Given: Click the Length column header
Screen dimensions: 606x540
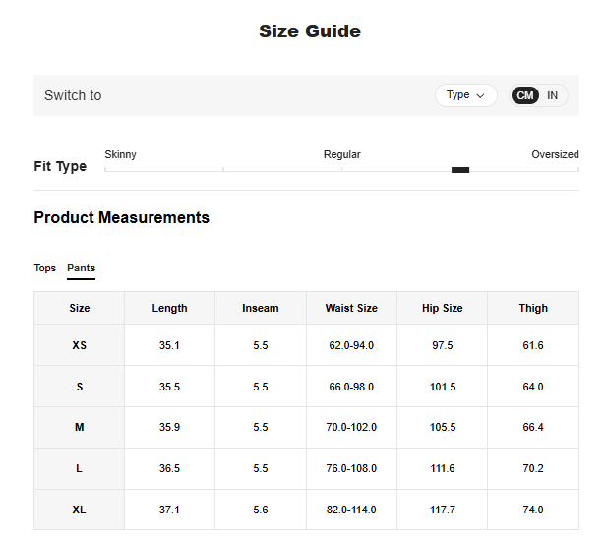Looking at the screenshot, I should point(169,308).
